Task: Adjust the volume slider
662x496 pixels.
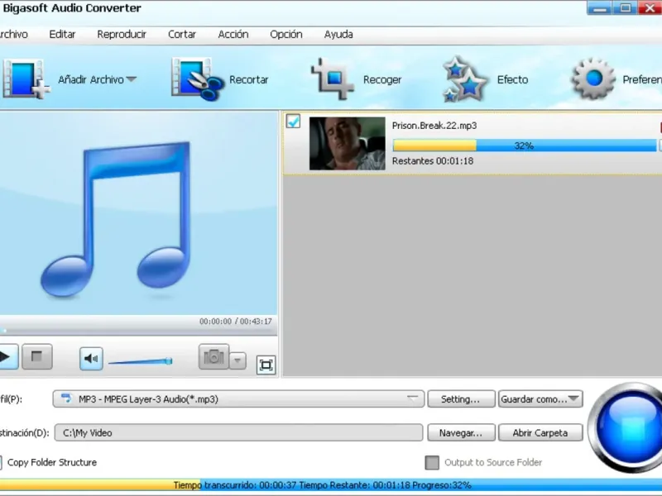Action: point(141,361)
